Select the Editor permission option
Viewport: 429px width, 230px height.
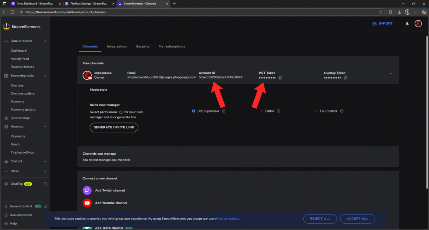tap(262, 111)
